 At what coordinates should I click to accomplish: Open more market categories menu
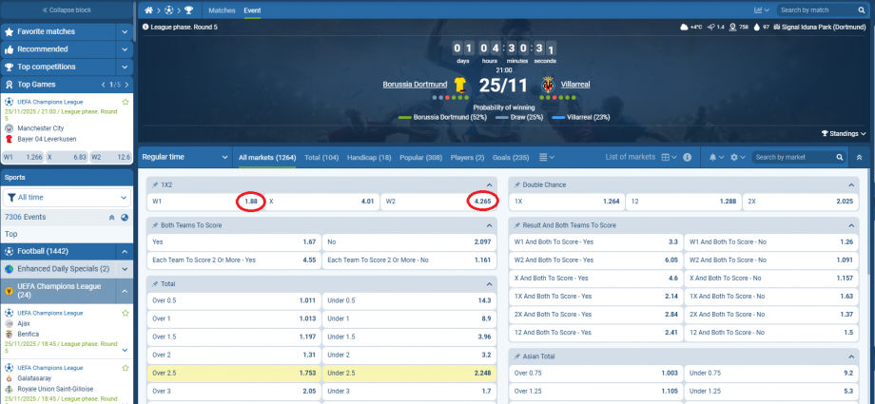tap(547, 158)
